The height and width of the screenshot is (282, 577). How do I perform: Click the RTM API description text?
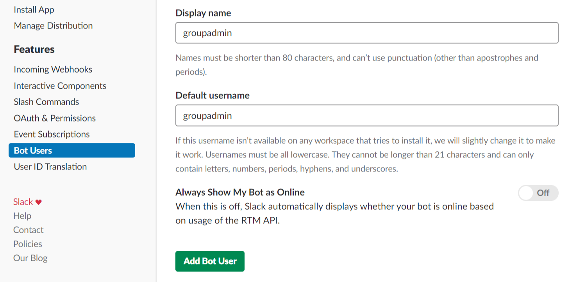(x=335, y=213)
